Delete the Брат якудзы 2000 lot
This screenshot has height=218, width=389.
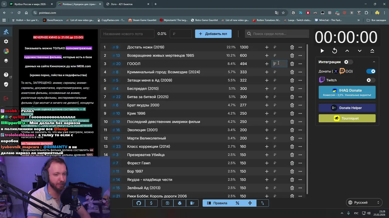coord(292,105)
